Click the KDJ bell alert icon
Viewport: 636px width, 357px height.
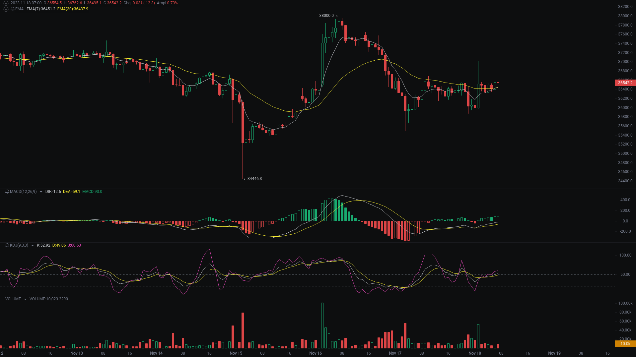(7, 245)
